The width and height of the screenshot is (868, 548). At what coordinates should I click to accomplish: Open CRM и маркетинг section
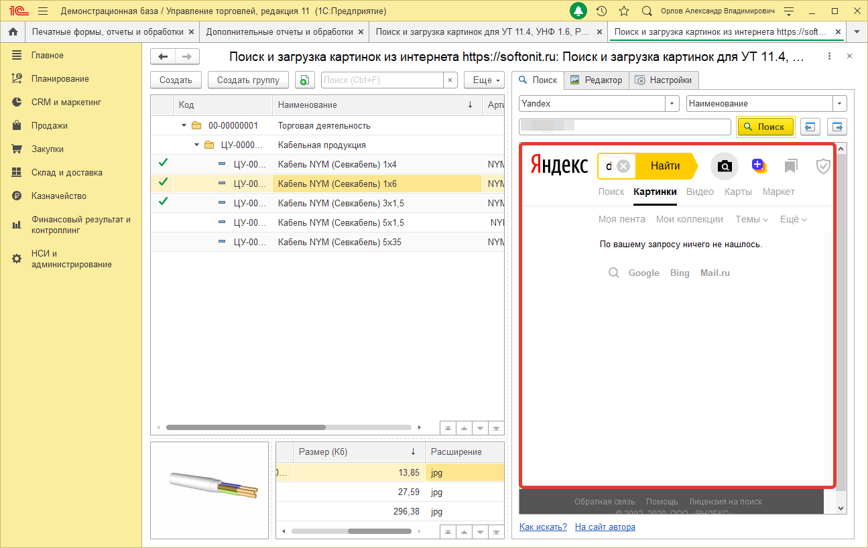(66, 102)
